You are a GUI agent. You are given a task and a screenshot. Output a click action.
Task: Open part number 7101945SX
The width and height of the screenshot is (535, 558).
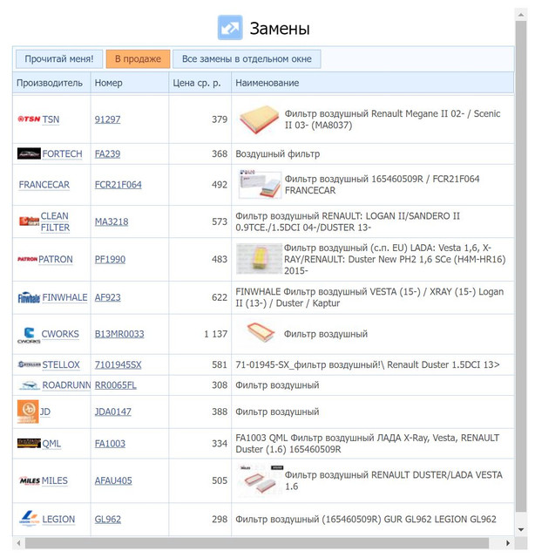coord(118,364)
